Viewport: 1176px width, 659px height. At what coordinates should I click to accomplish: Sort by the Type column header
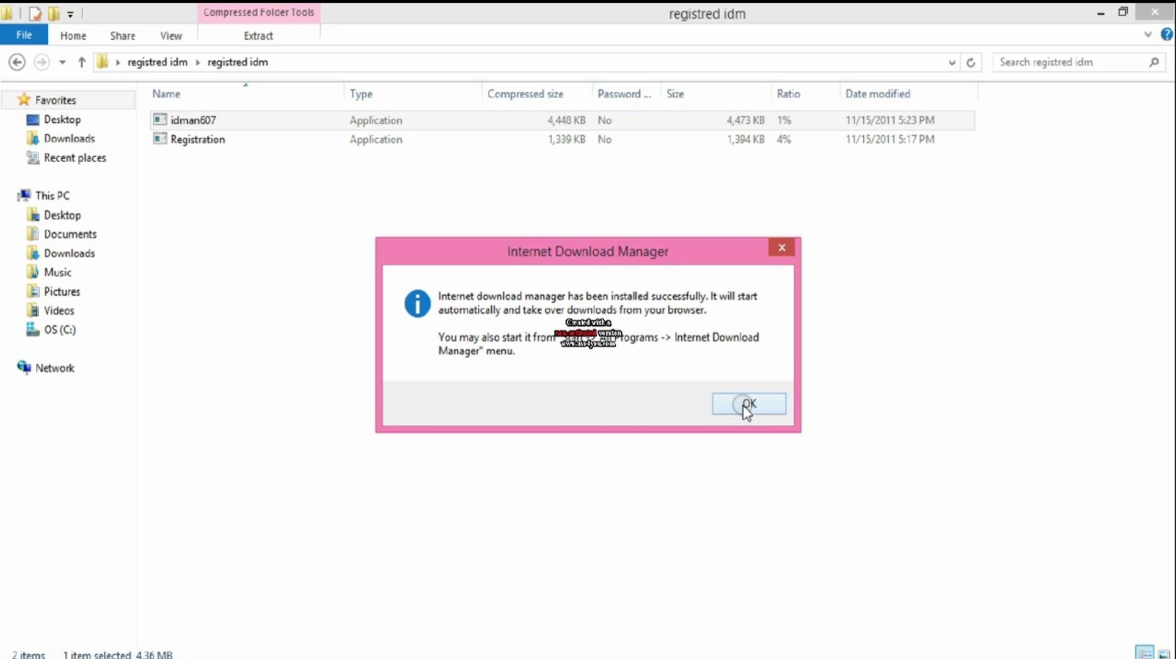pyautogui.click(x=412, y=94)
